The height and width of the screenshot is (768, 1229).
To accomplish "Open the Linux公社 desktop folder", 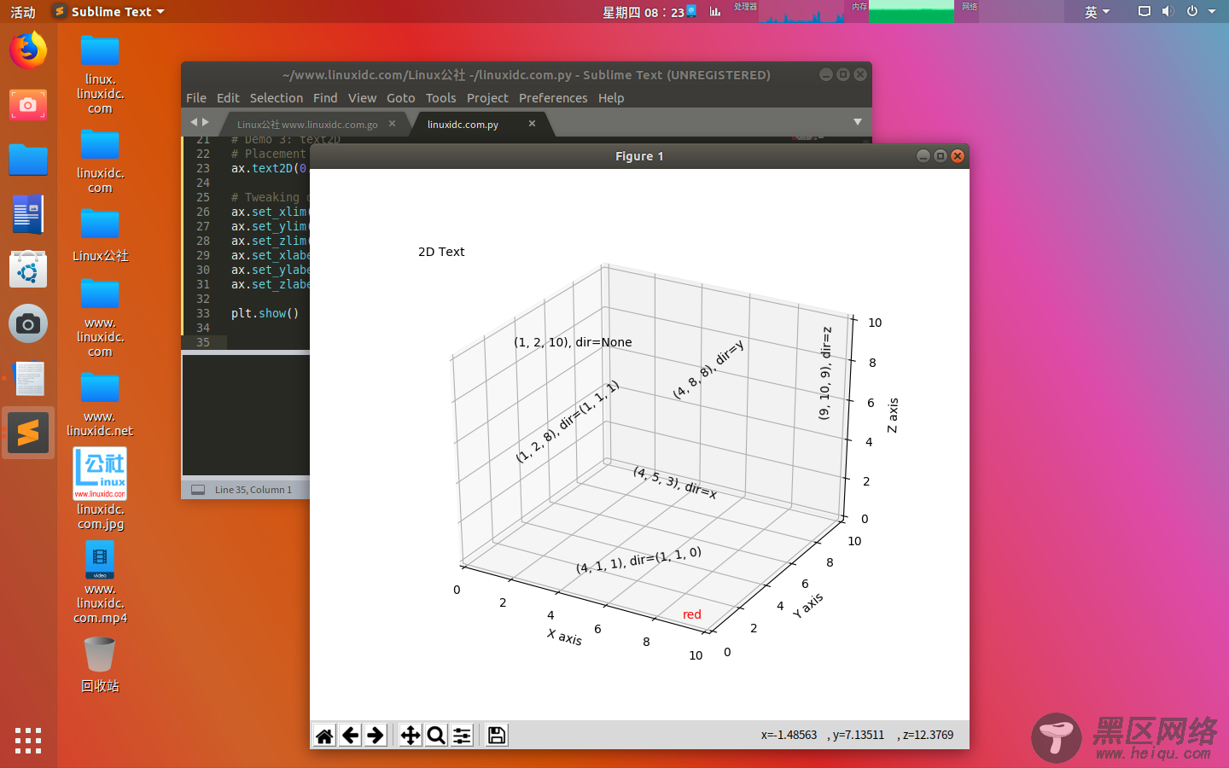I will [100, 235].
